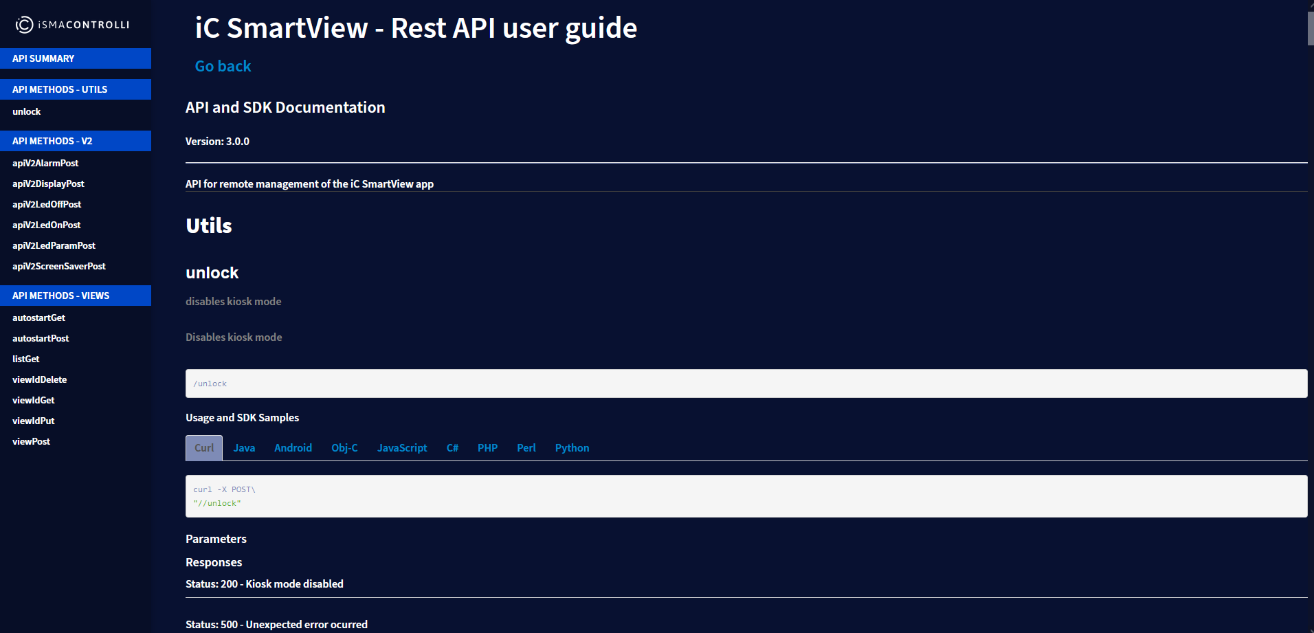The width and height of the screenshot is (1314, 633).
Task: Open the API METHODS - UTILS section
Action: point(60,89)
